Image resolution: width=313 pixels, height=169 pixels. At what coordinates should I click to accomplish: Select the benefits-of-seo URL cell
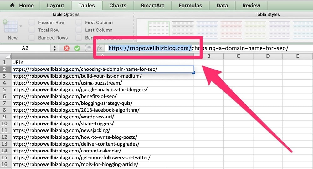pos(102,96)
